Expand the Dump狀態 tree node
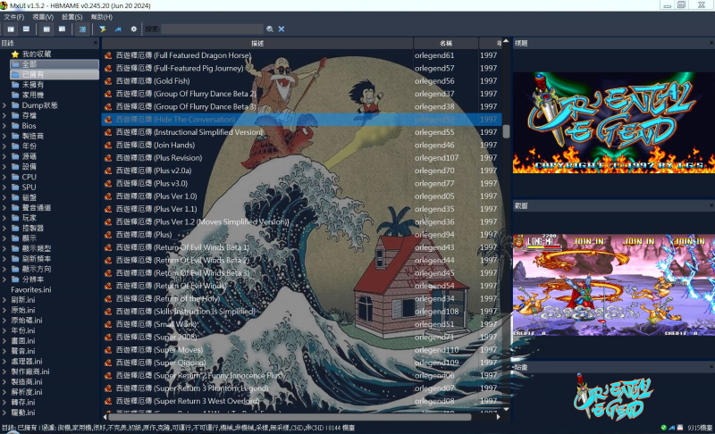This screenshot has width=715, height=434. [x=4, y=105]
